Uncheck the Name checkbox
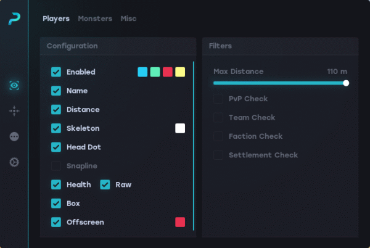This screenshot has height=248, width=370. pyautogui.click(x=56, y=91)
